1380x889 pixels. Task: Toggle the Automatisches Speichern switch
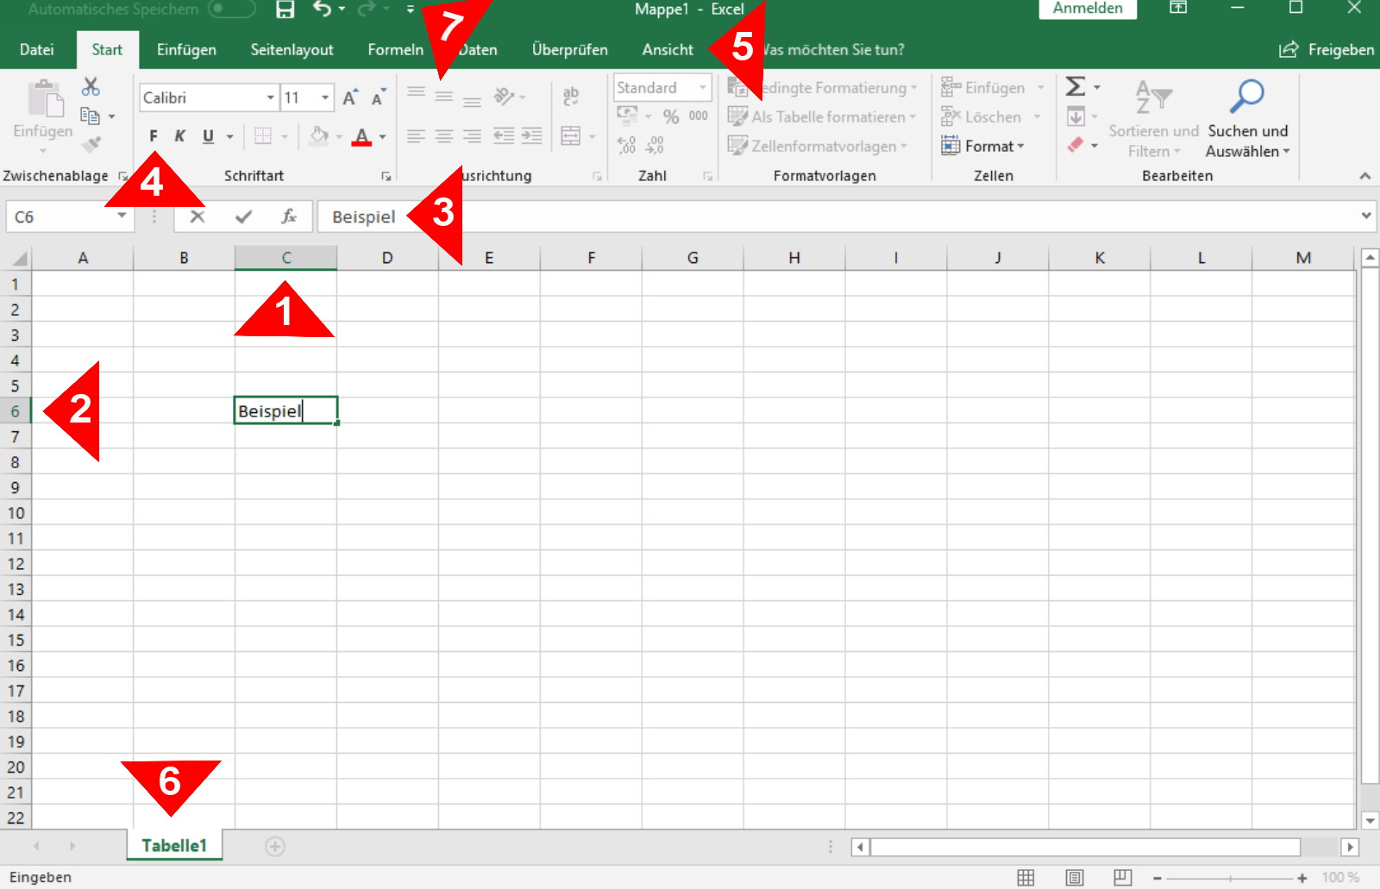click(x=231, y=9)
